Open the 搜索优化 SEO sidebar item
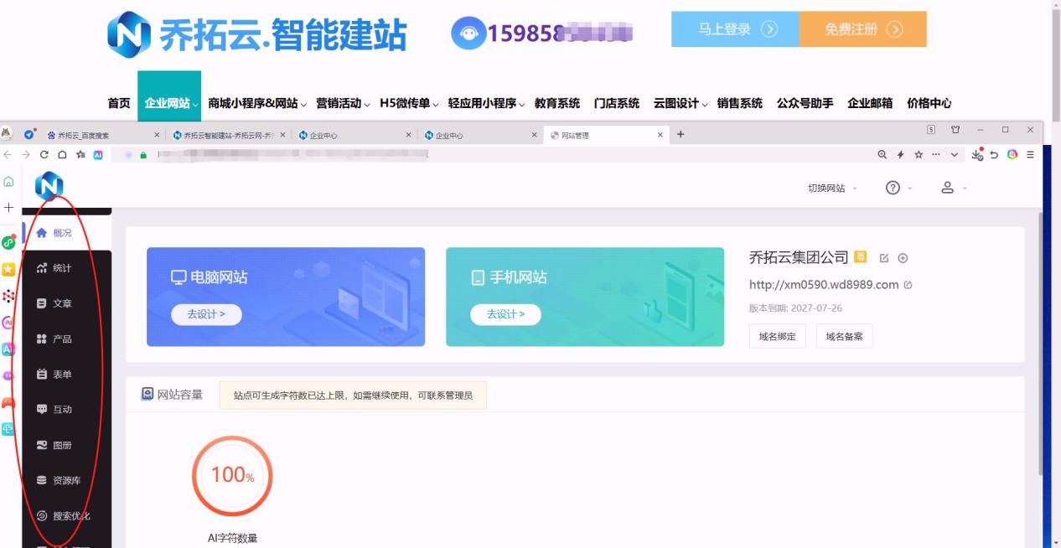Image resolution: width=1061 pixels, height=548 pixels. 67,516
